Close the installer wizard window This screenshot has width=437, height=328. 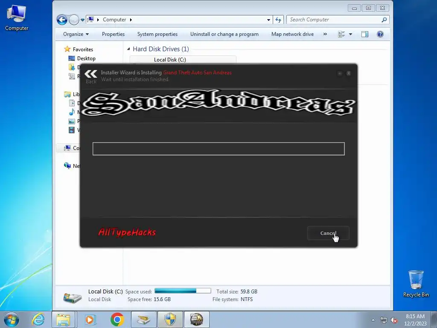(x=348, y=73)
